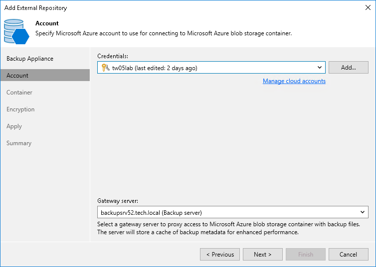376x267 pixels.
Task: Select the Summary step in sidebar
Action: coord(19,143)
